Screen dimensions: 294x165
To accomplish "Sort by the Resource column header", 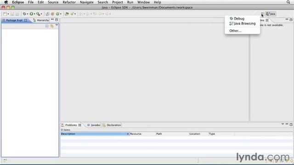I will (x=142, y=134).
